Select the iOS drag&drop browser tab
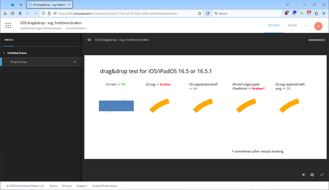 [50, 5]
